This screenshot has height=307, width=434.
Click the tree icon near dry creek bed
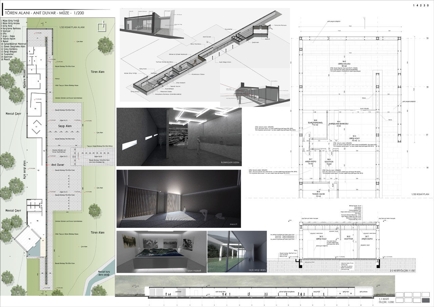pos(98,290)
